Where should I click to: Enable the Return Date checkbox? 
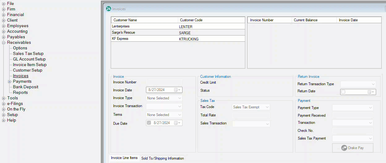(x=343, y=92)
